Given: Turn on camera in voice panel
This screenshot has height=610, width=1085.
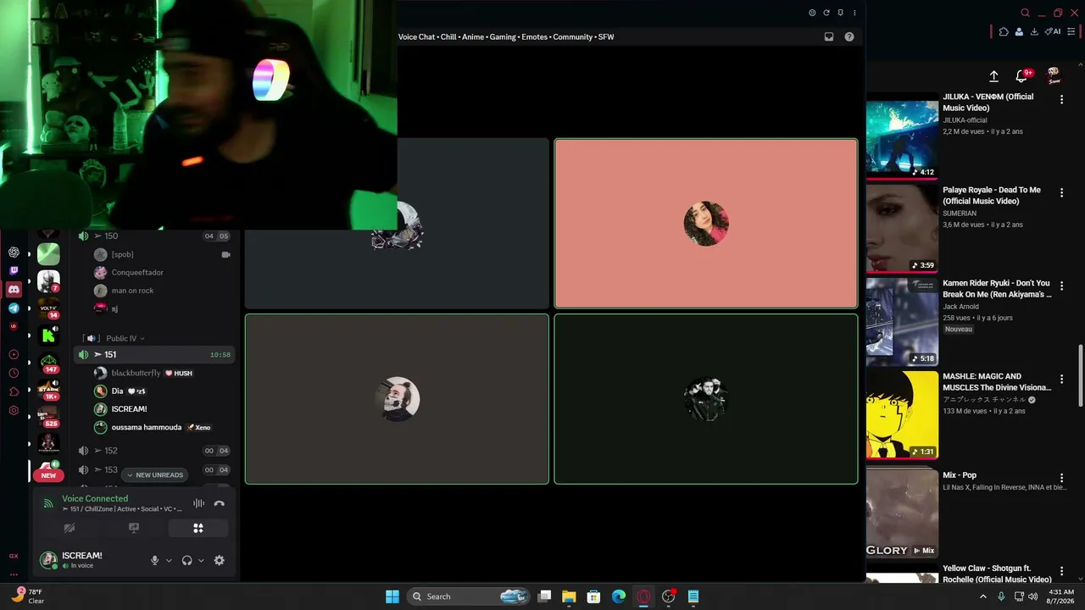Looking at the screenshot, I should click(70, 528).
